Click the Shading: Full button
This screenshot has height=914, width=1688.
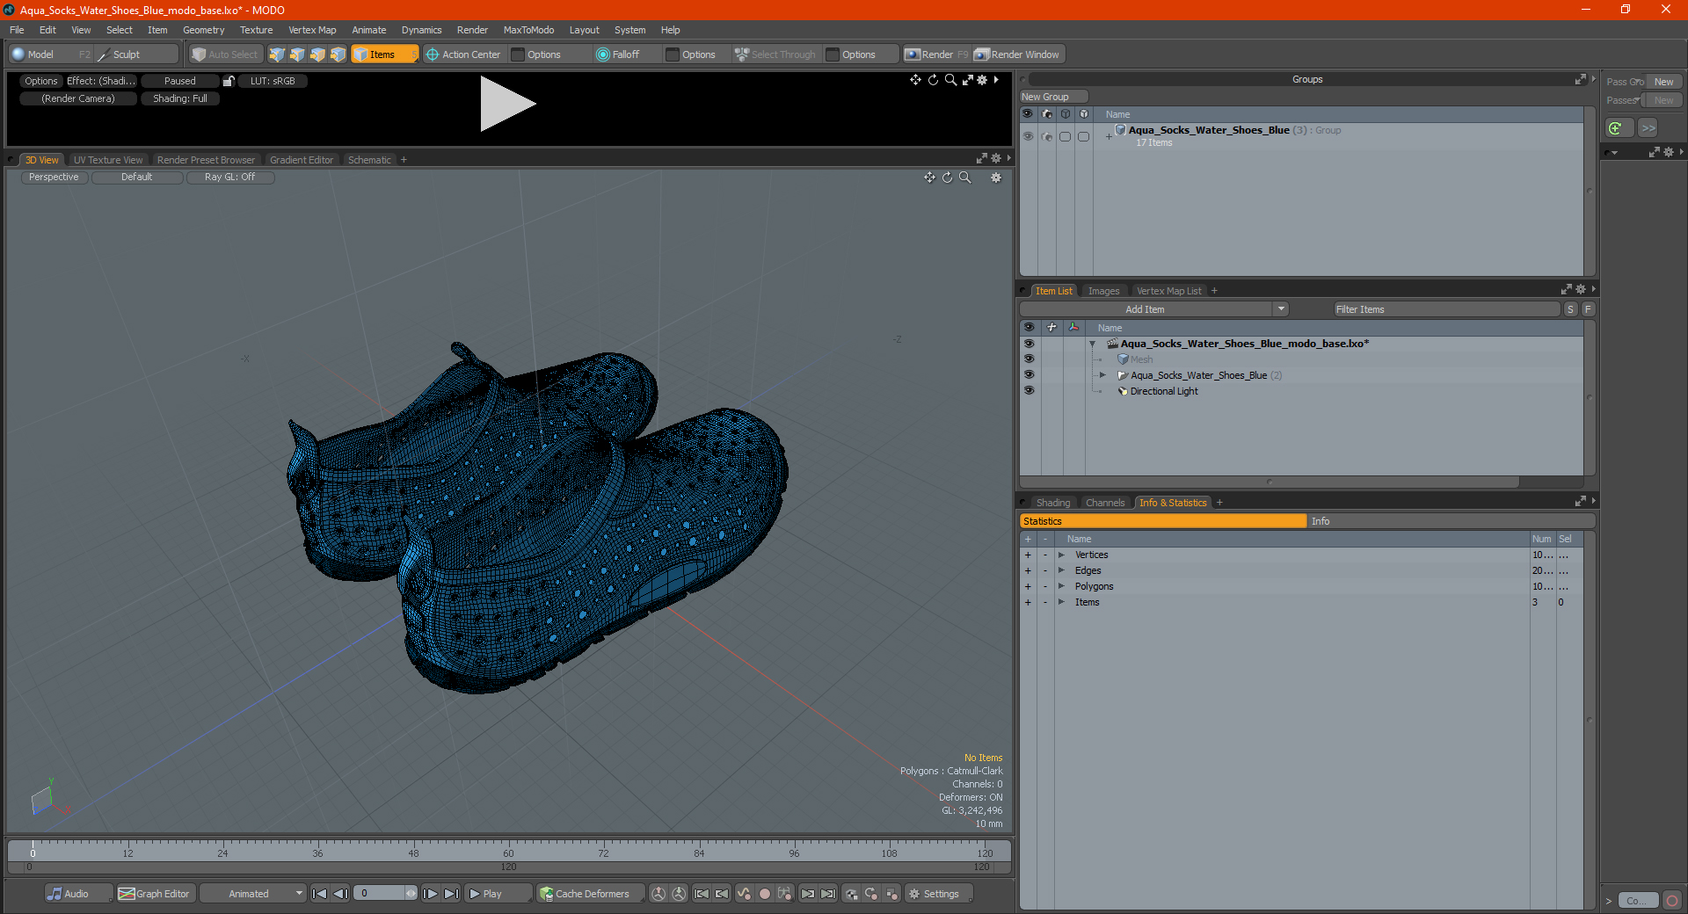tap(180, 98)
